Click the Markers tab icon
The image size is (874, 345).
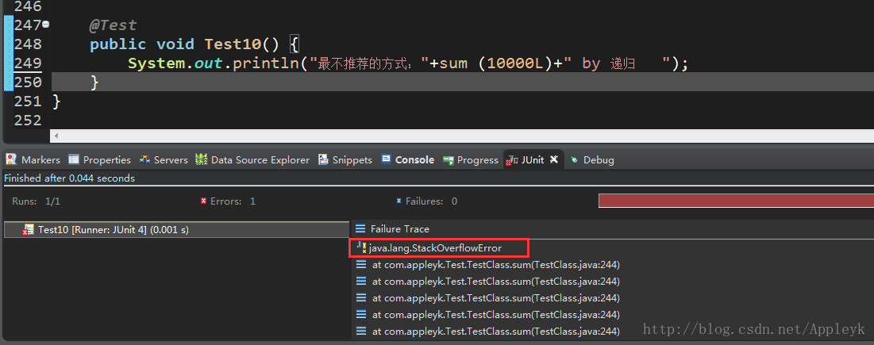[11, 159]
